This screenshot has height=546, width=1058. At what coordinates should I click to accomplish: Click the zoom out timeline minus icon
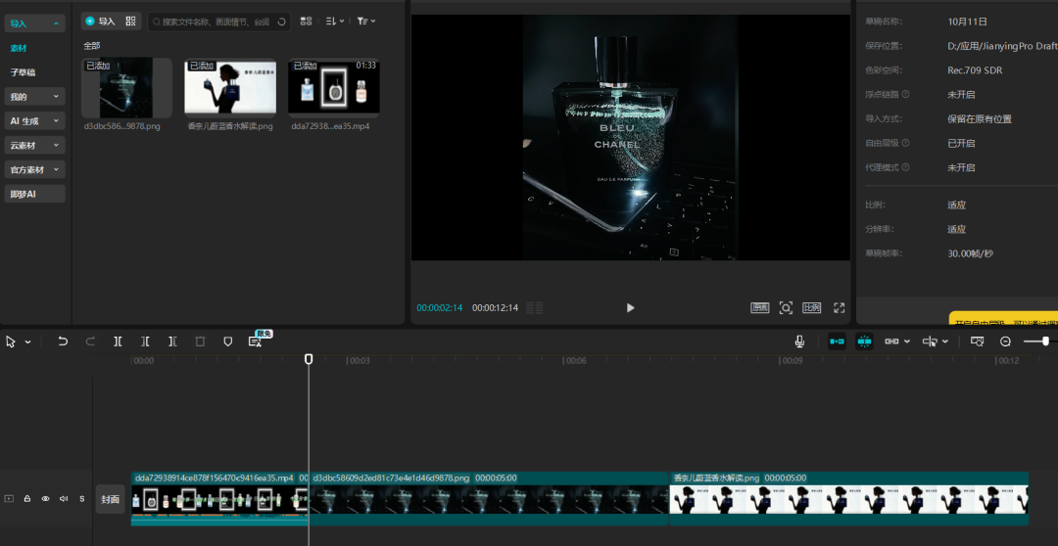point(1005,341)
